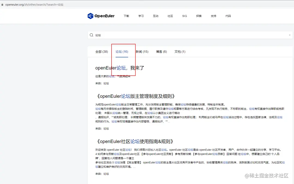The height and width of the screenshot is (184, 294).
Task: Click the search magnifier icon
Action: coord(91,35)
